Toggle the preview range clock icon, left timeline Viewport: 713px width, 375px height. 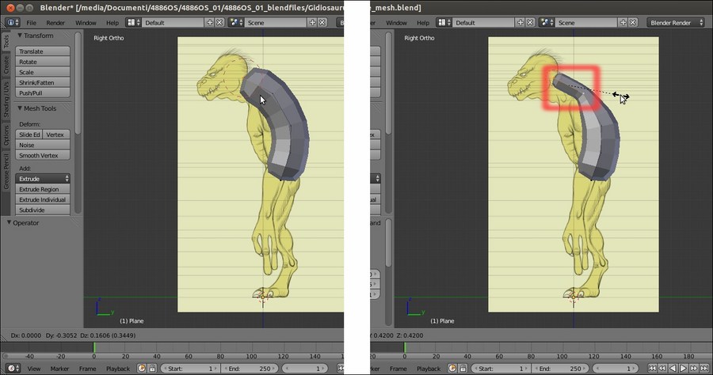click(142, 368)
